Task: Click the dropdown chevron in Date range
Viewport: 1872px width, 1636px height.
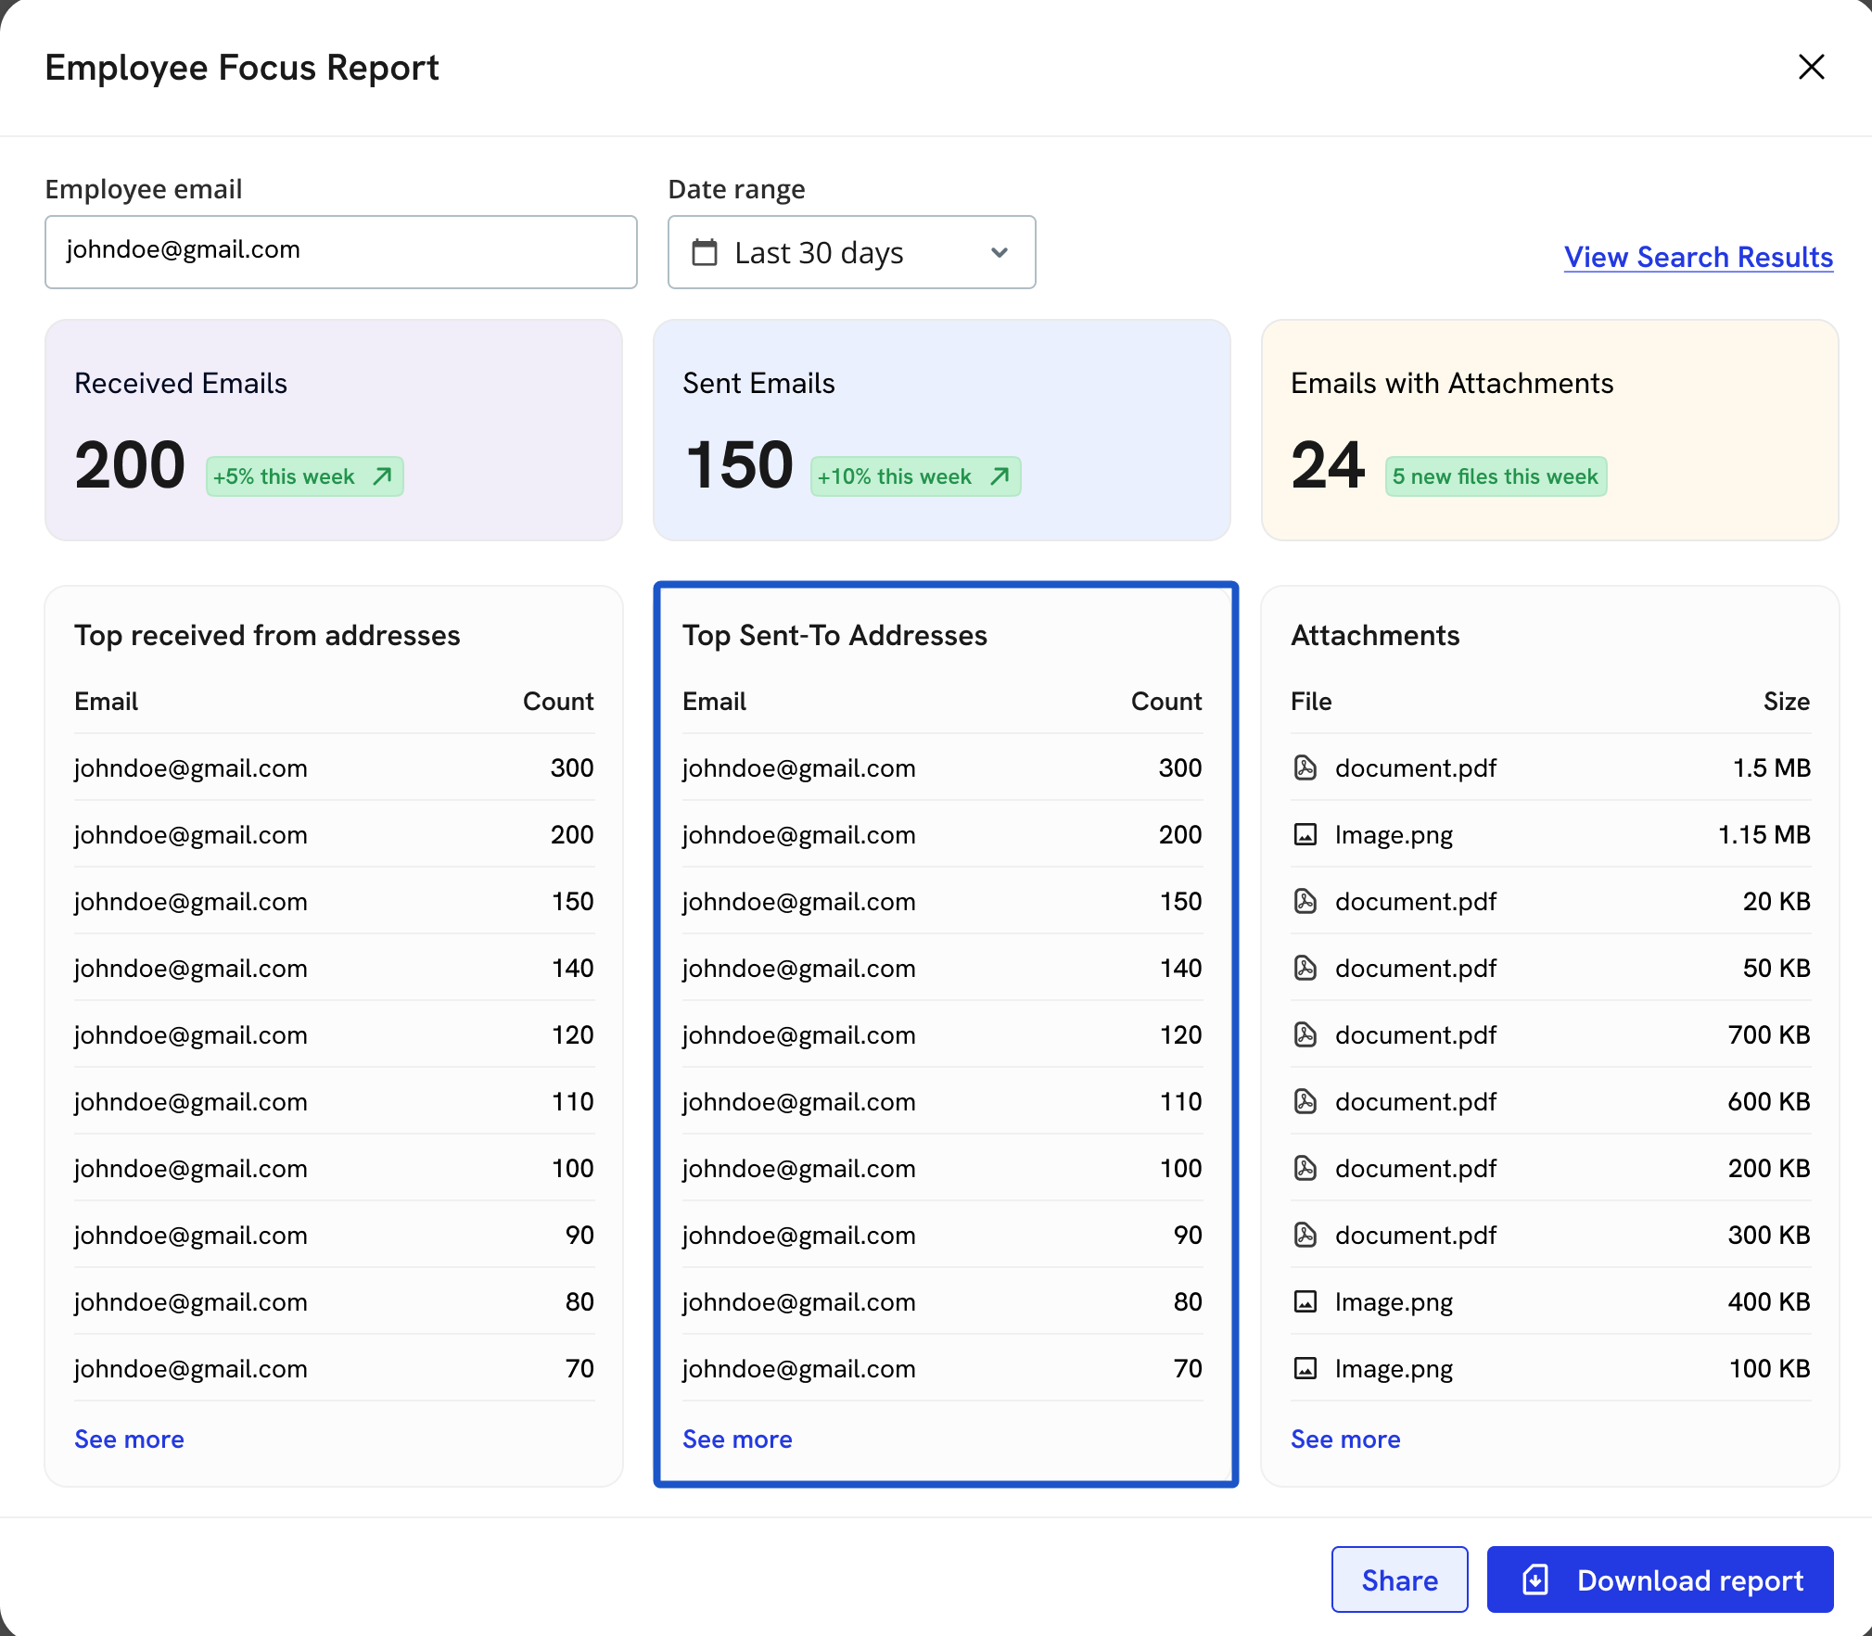Action: click(999, 252)
